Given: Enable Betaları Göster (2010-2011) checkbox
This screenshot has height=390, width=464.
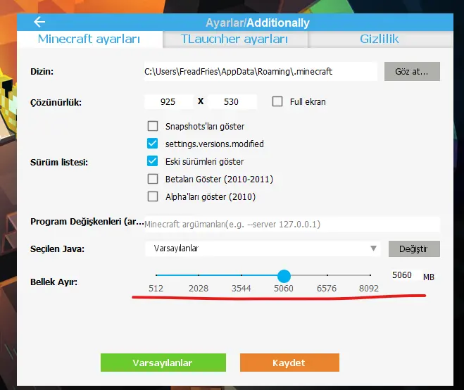Looking at the screenshot, I should [153, 179].
